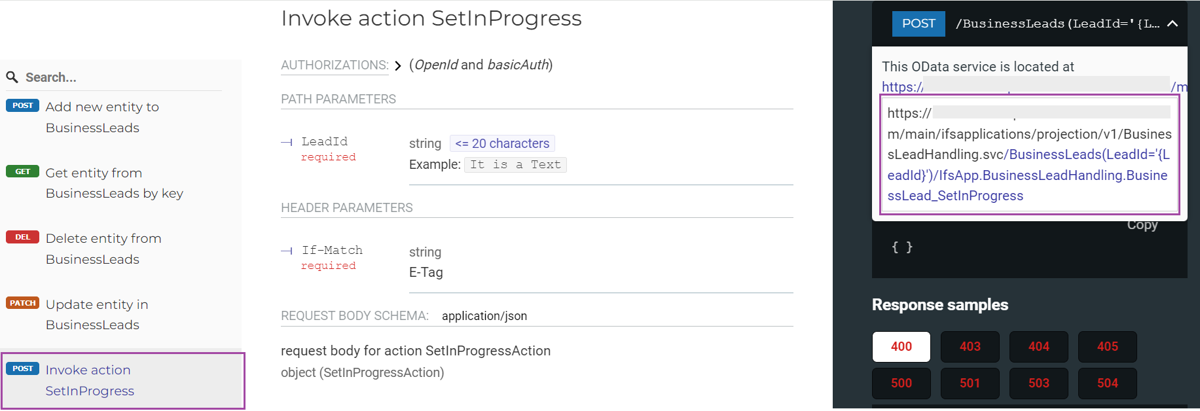The height and width of the screenshot is (411, 1200).
Task: Collapse the BusinessLeads endpoint panel
Action: pos(1173,23)
